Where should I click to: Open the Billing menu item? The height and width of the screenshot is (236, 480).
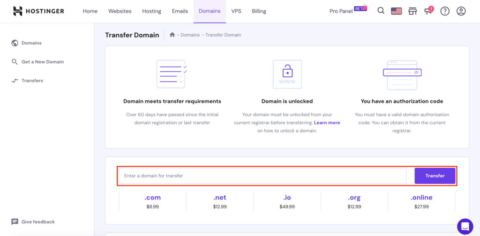click(x=259, y=11)
